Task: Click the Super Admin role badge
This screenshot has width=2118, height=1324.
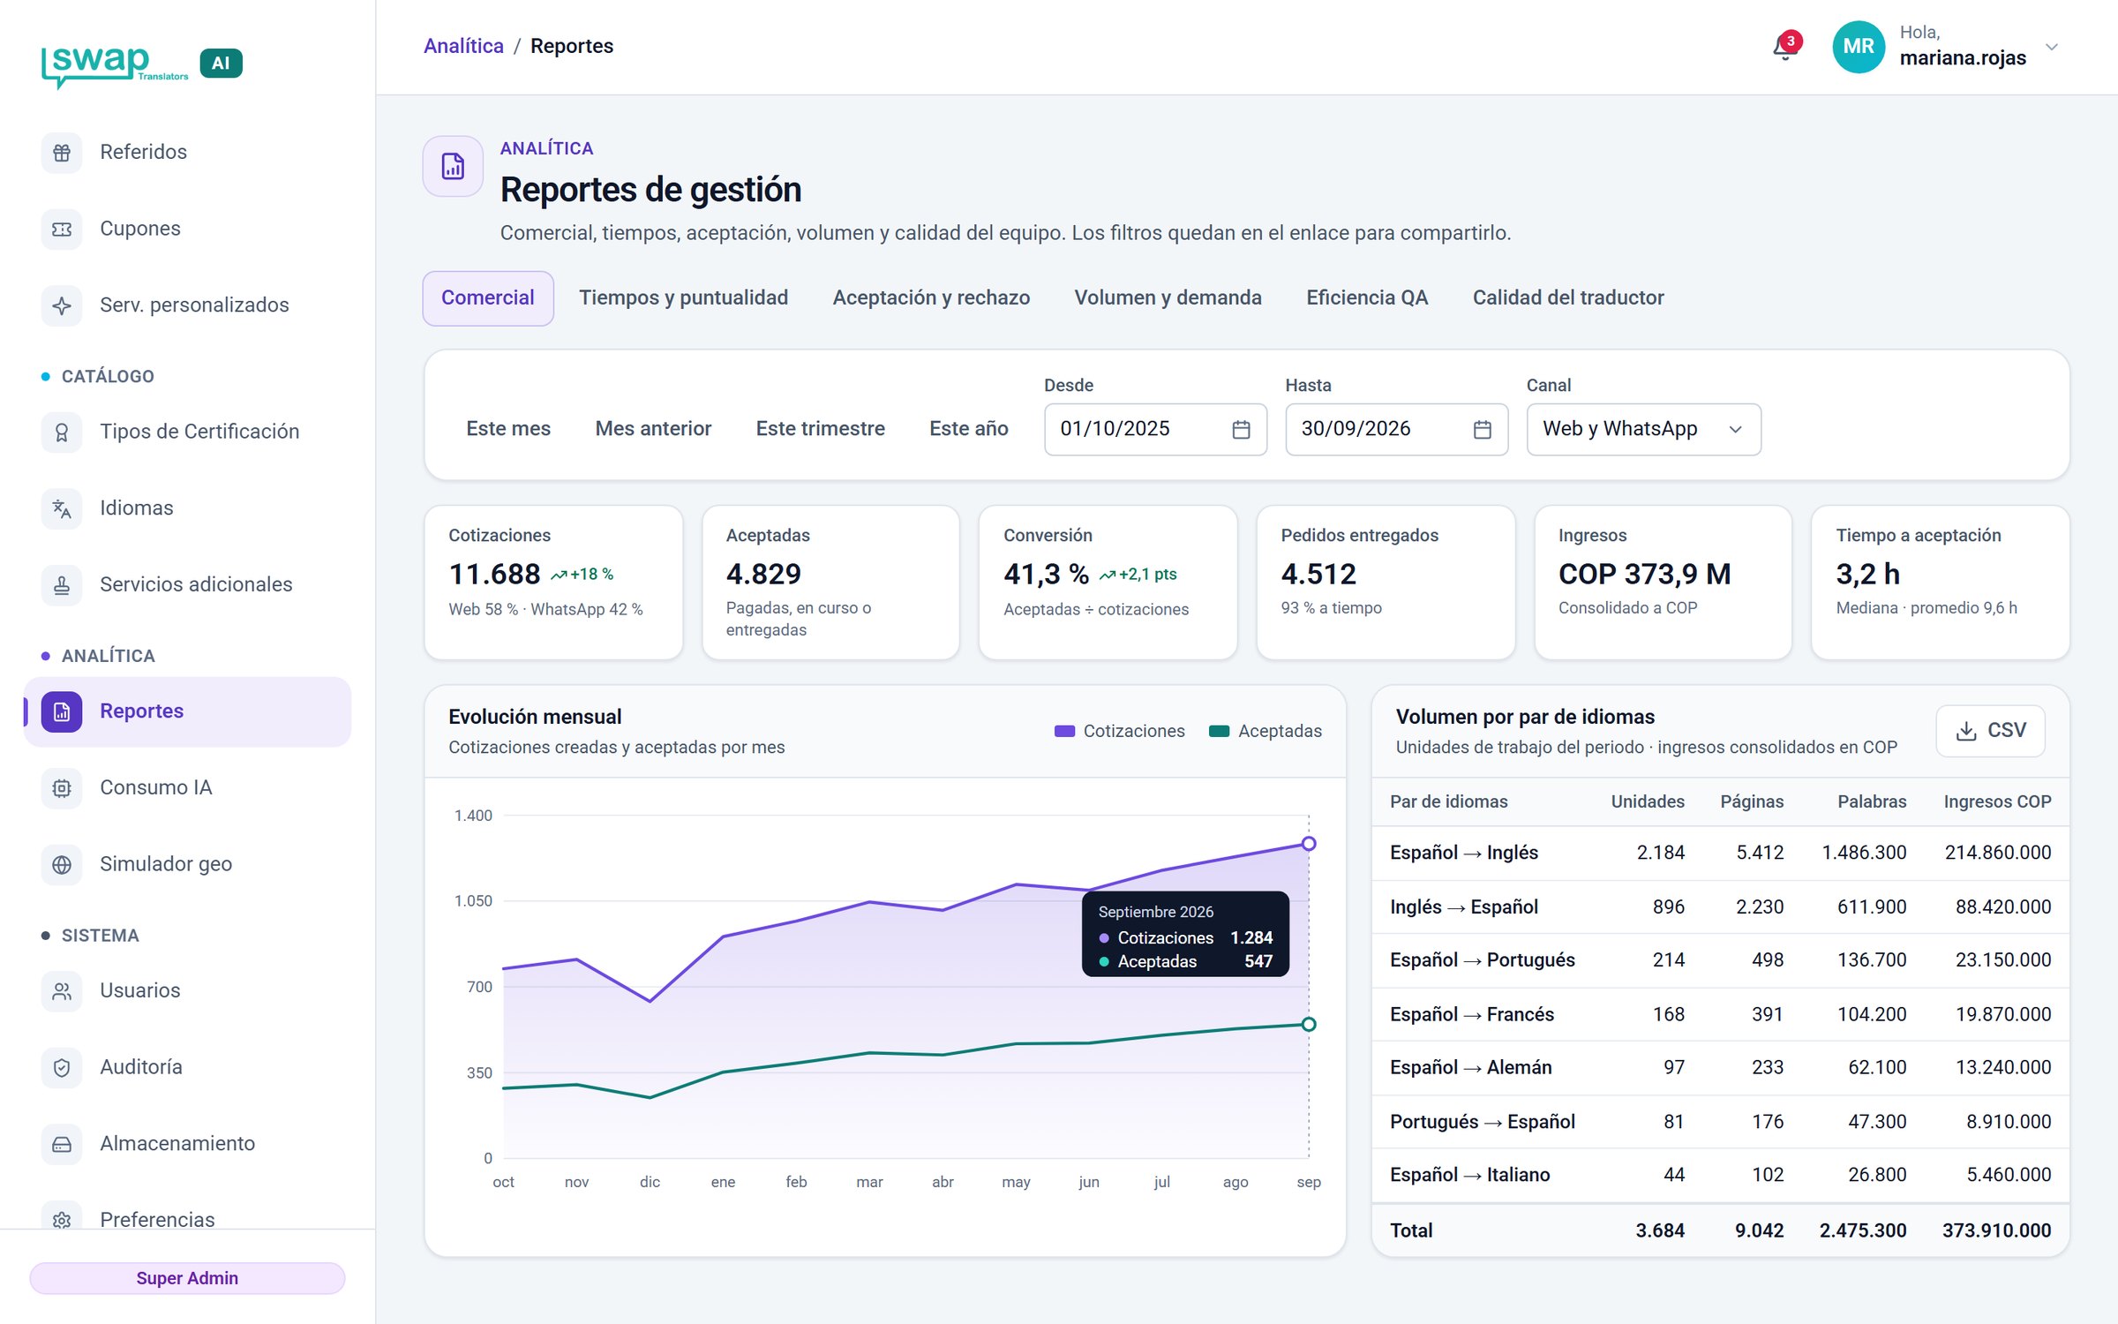Action: (187, 1277)
